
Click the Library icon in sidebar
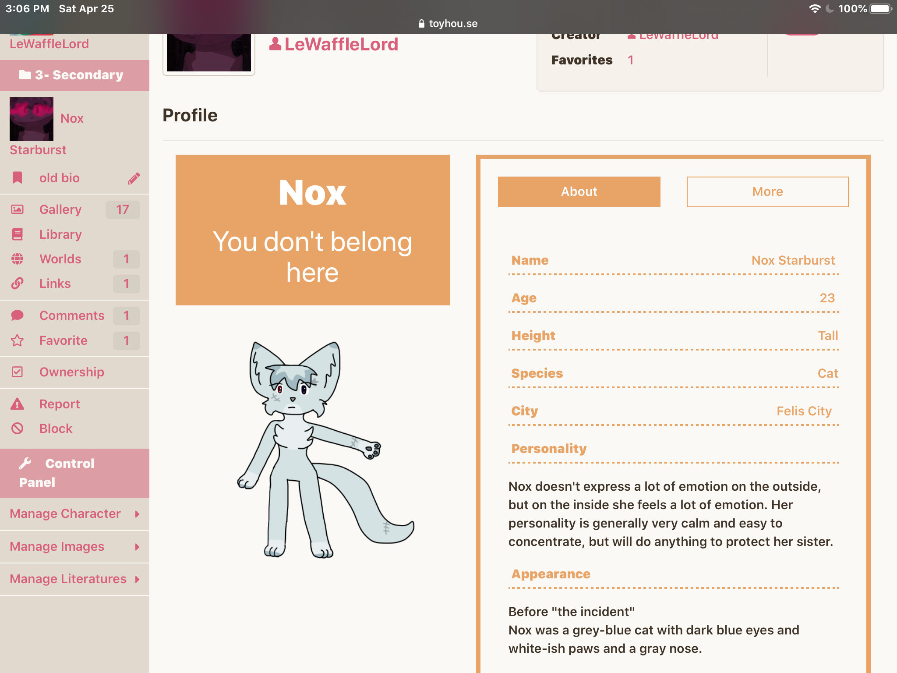[x=17, y=233]
